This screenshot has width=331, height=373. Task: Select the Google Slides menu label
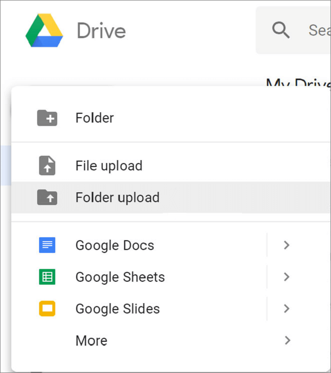click(x=117, y=309)
